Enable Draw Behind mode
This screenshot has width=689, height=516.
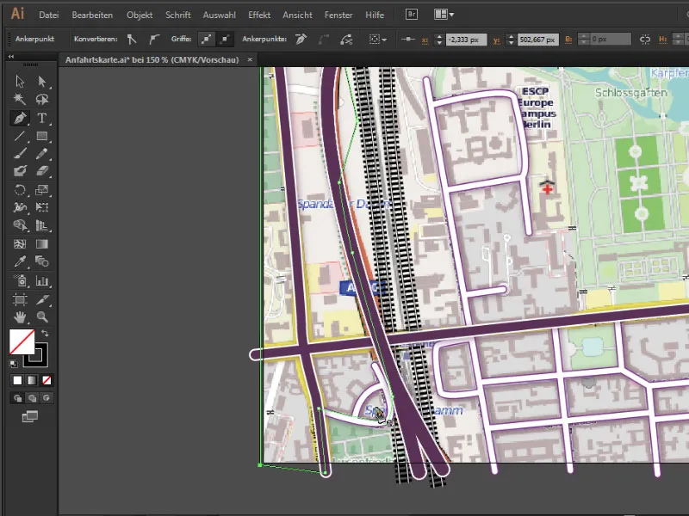tap(32, 398)
